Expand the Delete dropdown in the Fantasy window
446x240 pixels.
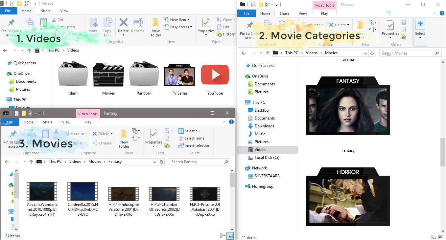pyautogui.click(x=111, y=134)
